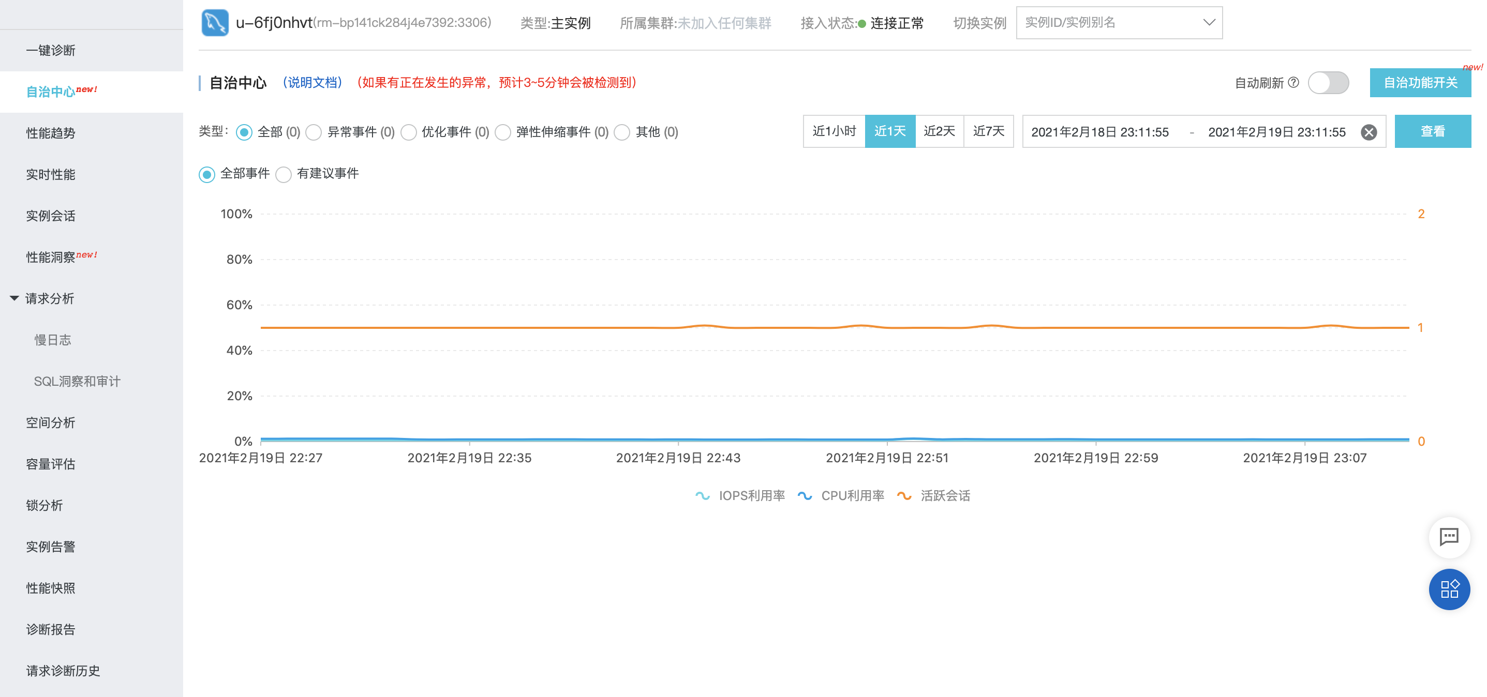Viewport: 1487px width, 697px height.
Task: Toggle IOPS利用率 legend series icon
Action: coord(702,496)
